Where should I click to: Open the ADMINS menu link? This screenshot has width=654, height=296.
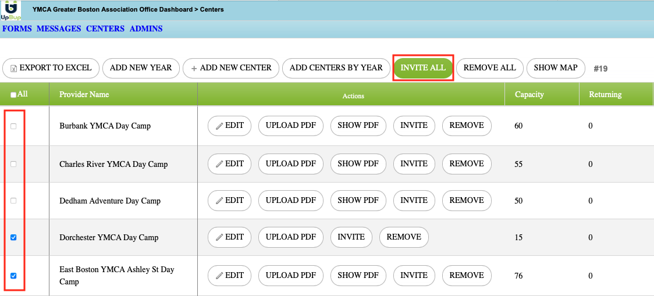click(146, 28)
